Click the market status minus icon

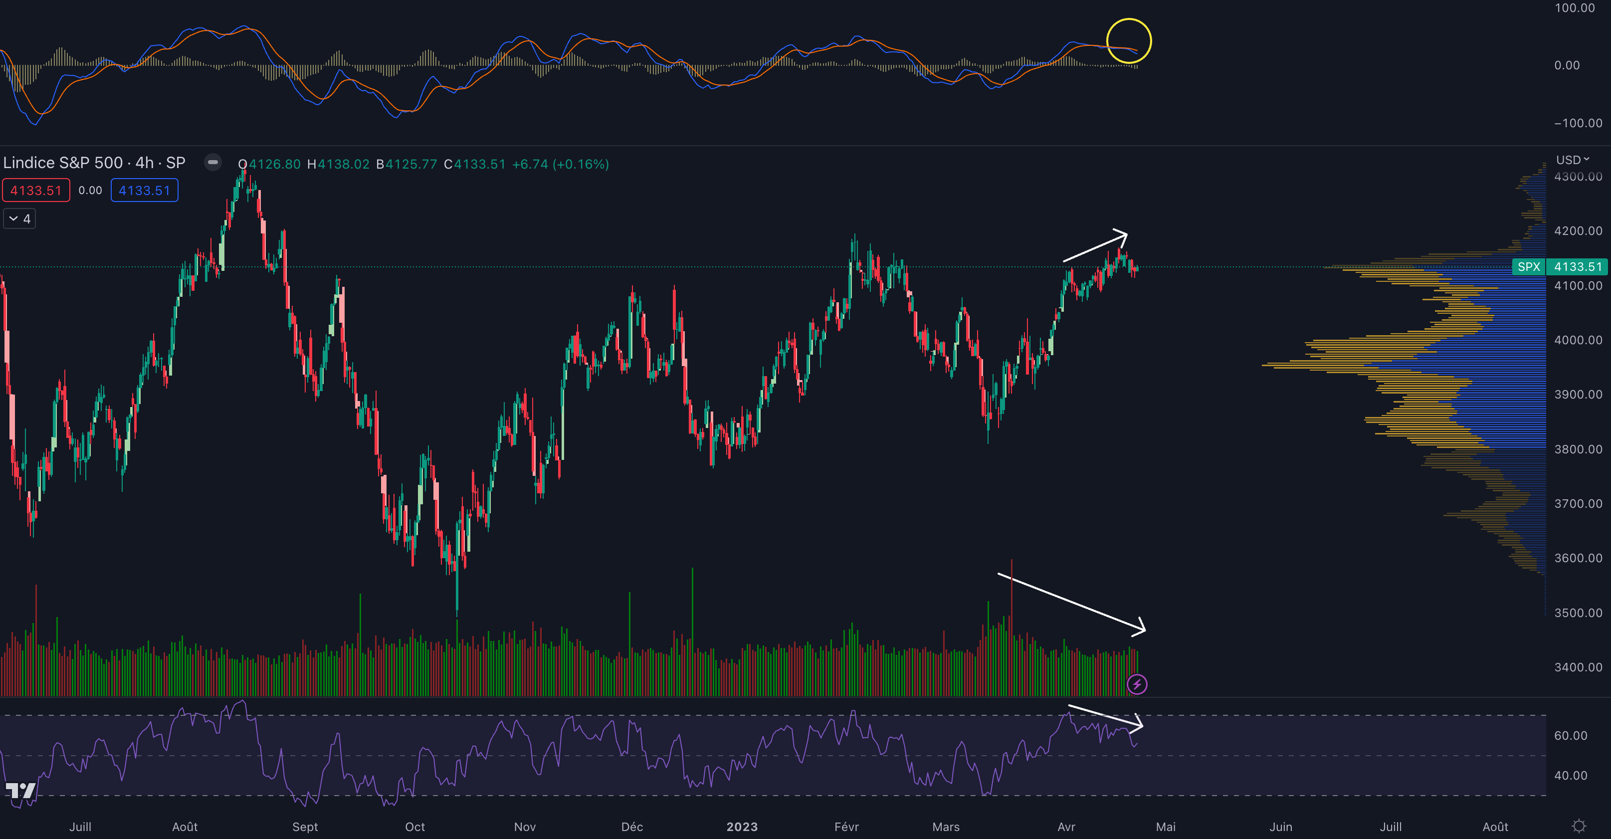coord(212,163)
